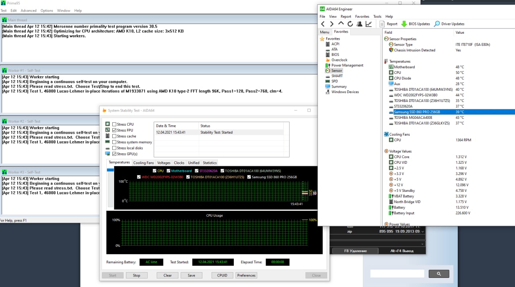The height and width of the screenshot is (287, 515).
Task: Uncheck Motherboard in the graph legend
Action: (169, 171)
